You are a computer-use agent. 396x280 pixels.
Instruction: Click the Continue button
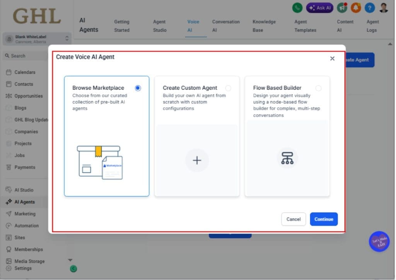(324, 219)
